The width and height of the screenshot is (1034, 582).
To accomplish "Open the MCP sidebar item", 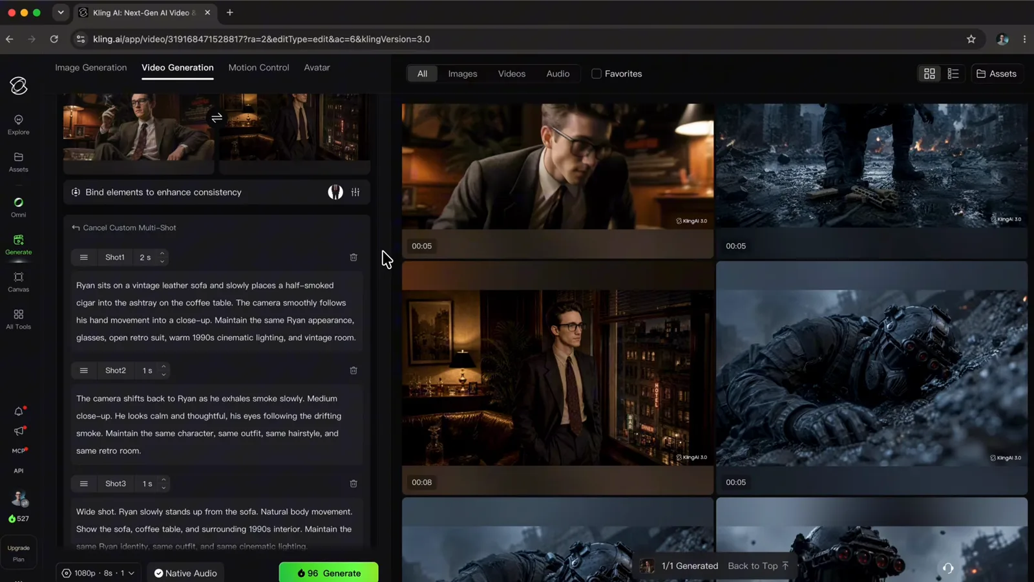I will click(19, 451).
